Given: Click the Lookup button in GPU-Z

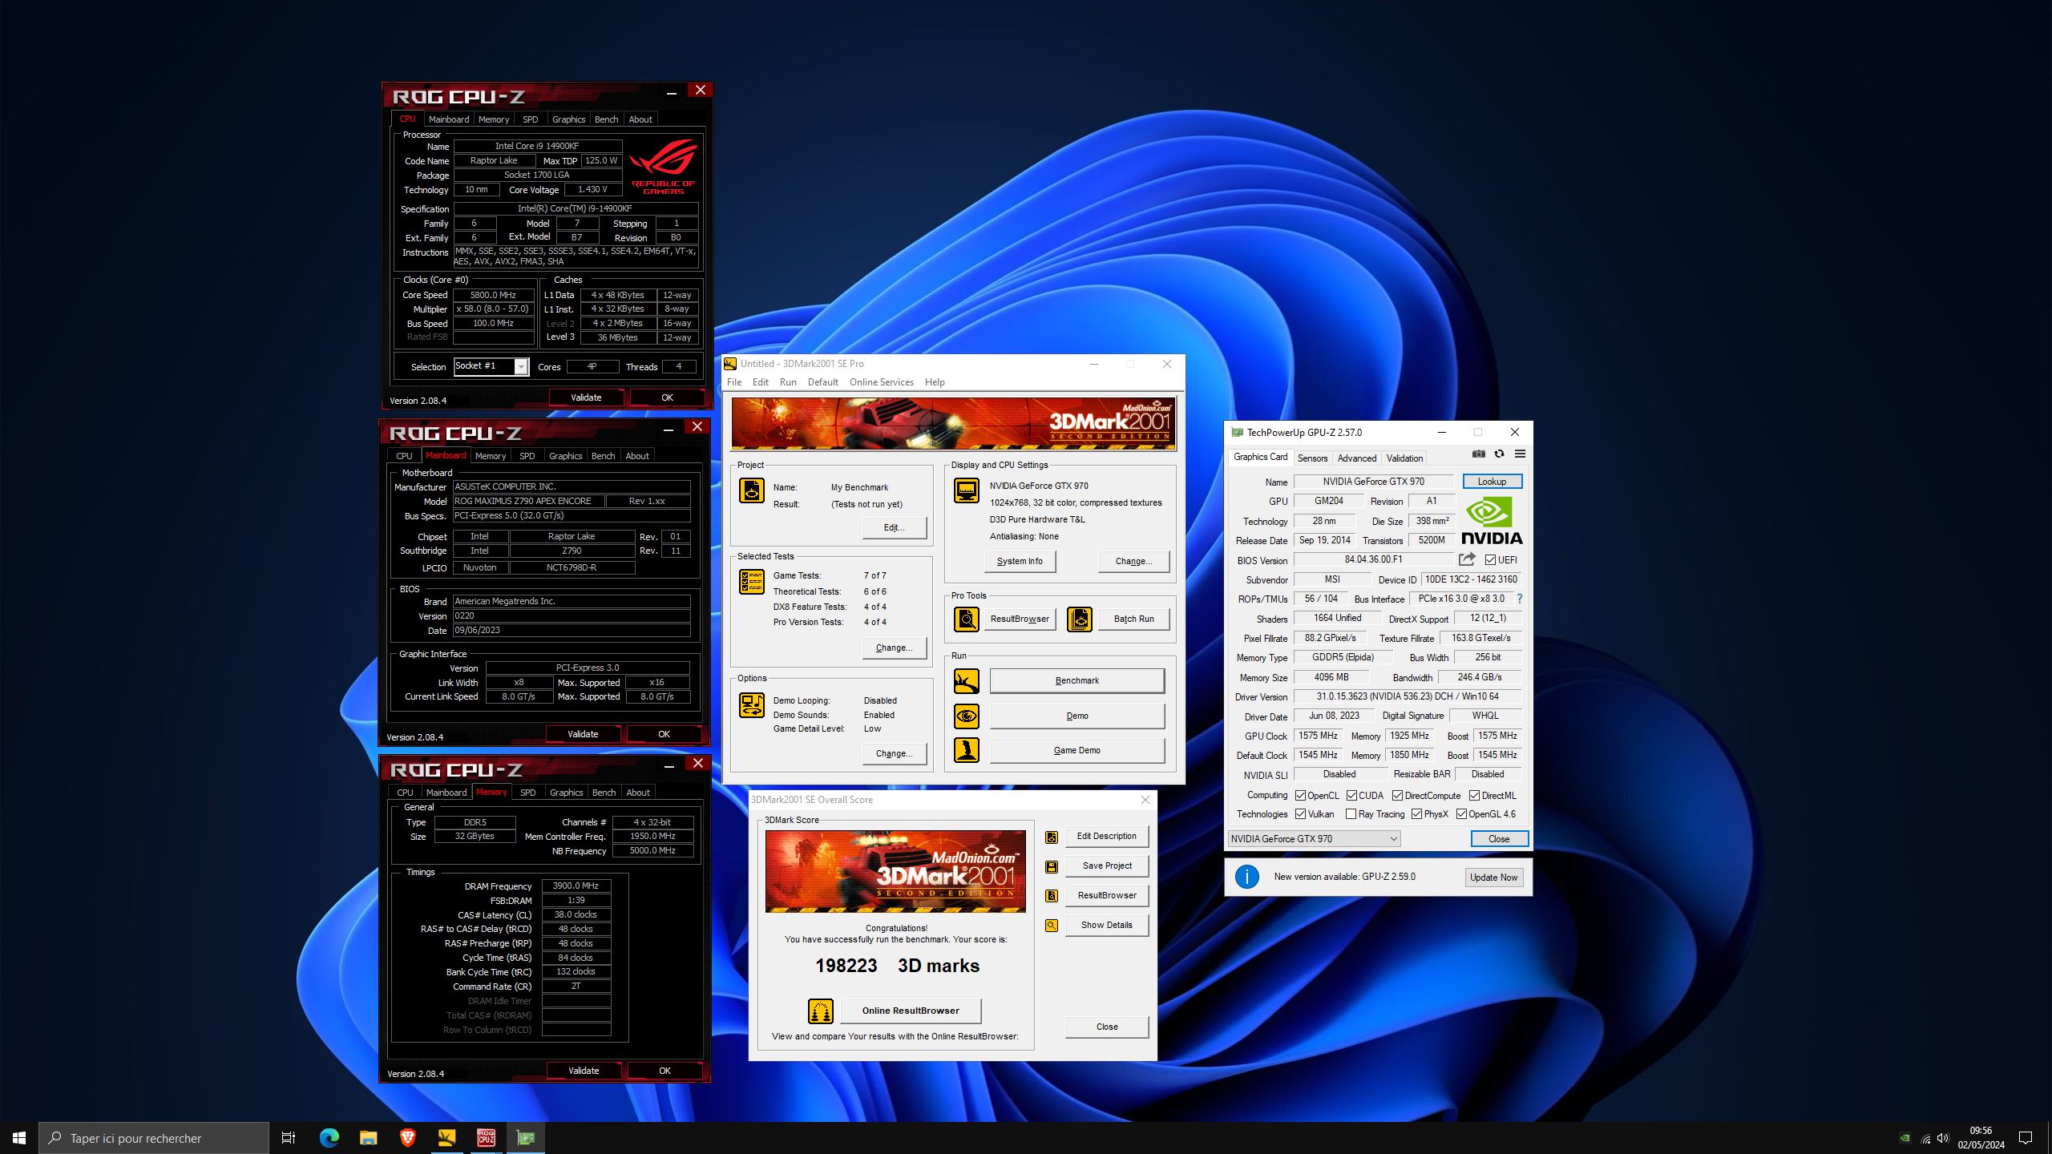Looking at the screenshot, I should (x=1492, y=482).
